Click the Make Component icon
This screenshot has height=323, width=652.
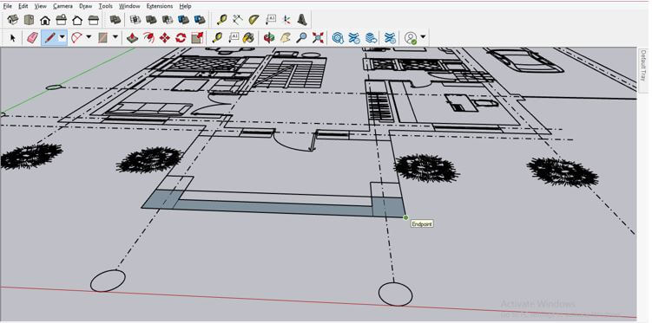click(x=115, y=20)
